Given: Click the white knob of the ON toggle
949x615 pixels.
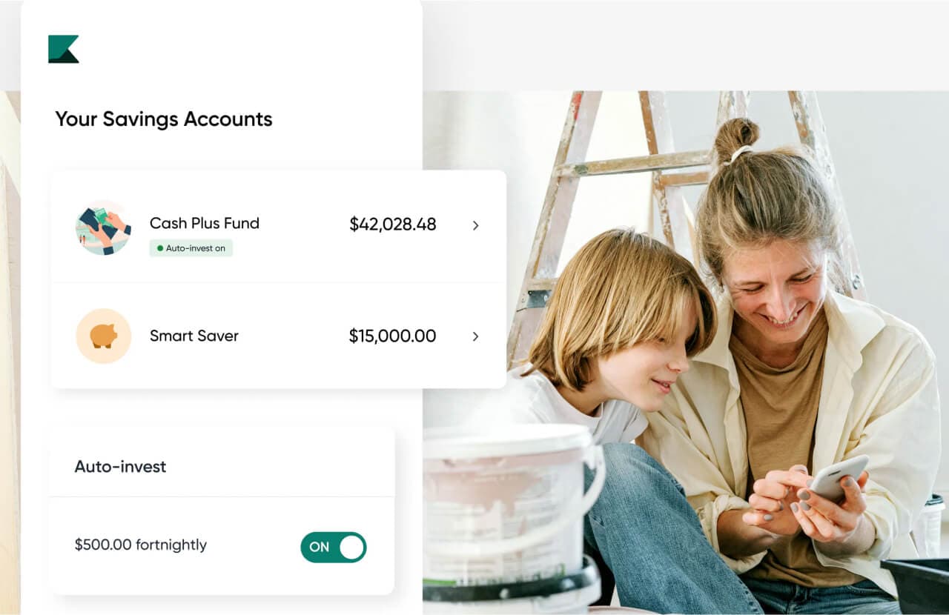Looking at the screenshot, I should [351, 547].
